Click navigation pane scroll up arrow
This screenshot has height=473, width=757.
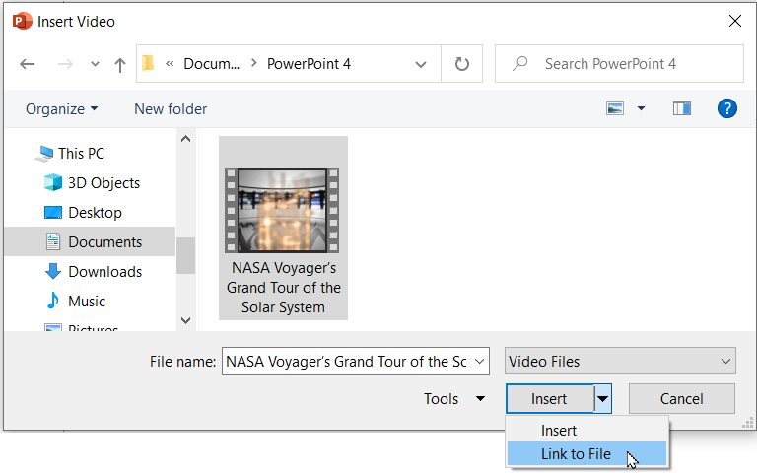pos(186,139)
